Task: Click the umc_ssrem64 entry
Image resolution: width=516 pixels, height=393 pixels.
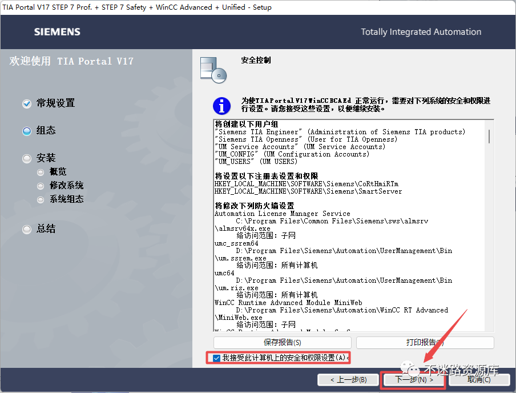Action: pyautogui.click(x=236, y=243)
